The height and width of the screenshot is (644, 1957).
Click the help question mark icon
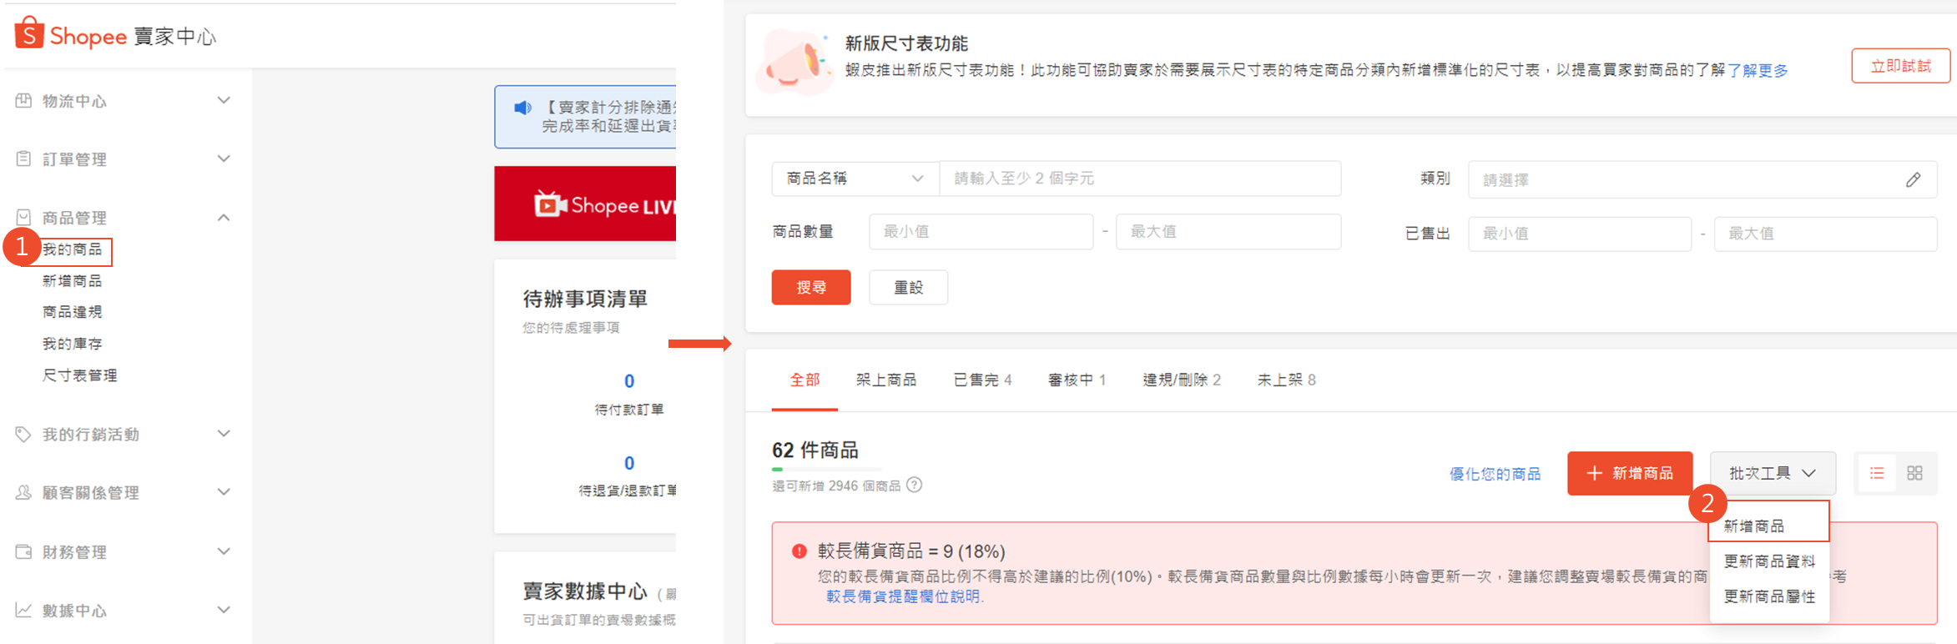pyautogui.click(x=915, y=486)
